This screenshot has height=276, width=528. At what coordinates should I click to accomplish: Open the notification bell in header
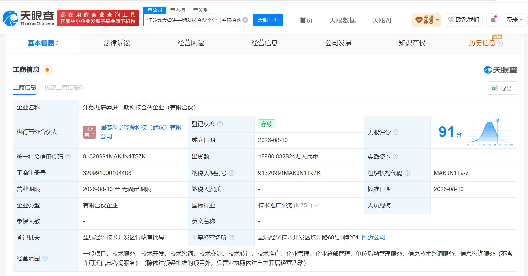click(493, 20)
